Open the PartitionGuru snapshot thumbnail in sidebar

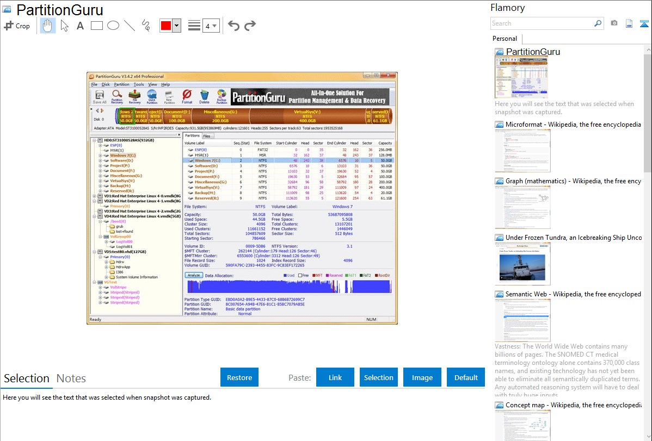tap(521, 78)
